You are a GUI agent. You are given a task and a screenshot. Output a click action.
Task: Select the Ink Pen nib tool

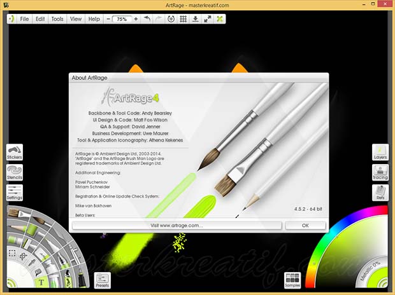pyautogui.click(x=63, y=262)
